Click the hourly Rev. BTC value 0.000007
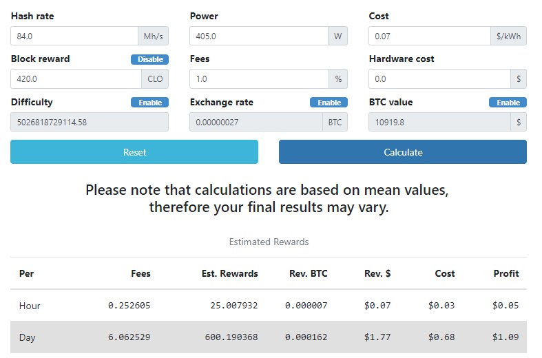This screenshot has height=358, width=542. (x=306, y=306)
